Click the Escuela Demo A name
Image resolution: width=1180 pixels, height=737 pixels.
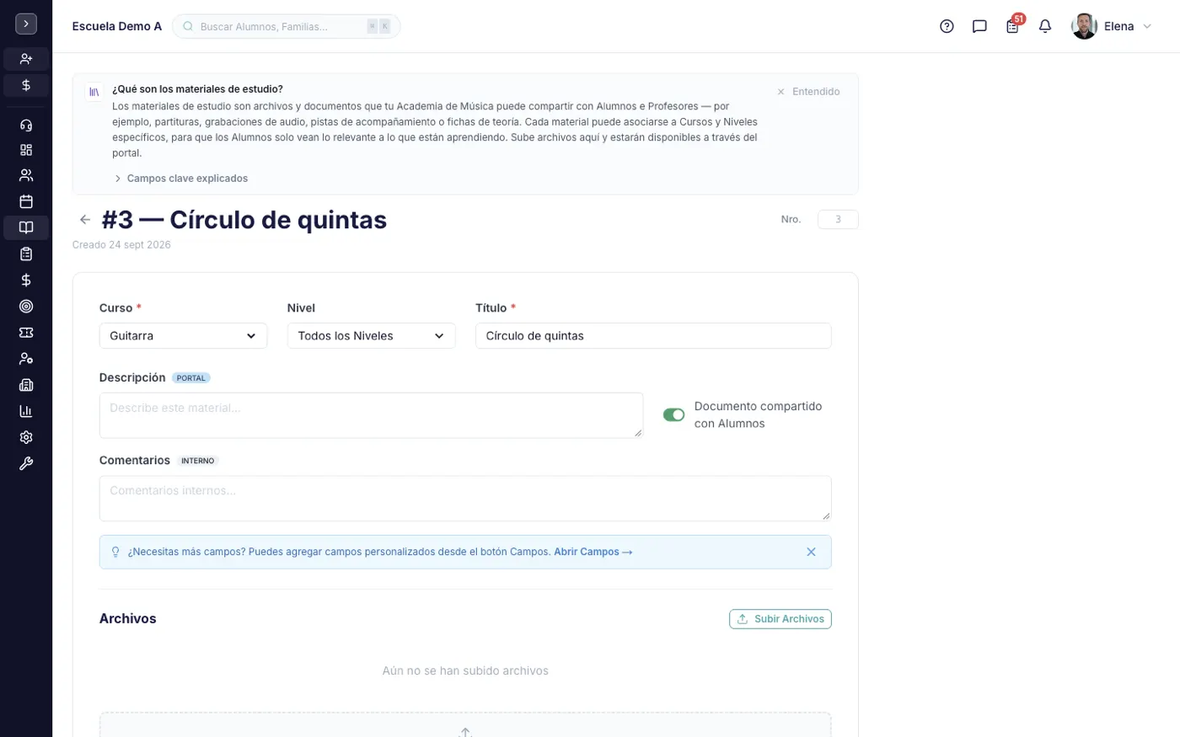pyautogui.click(x=117, y=26)
